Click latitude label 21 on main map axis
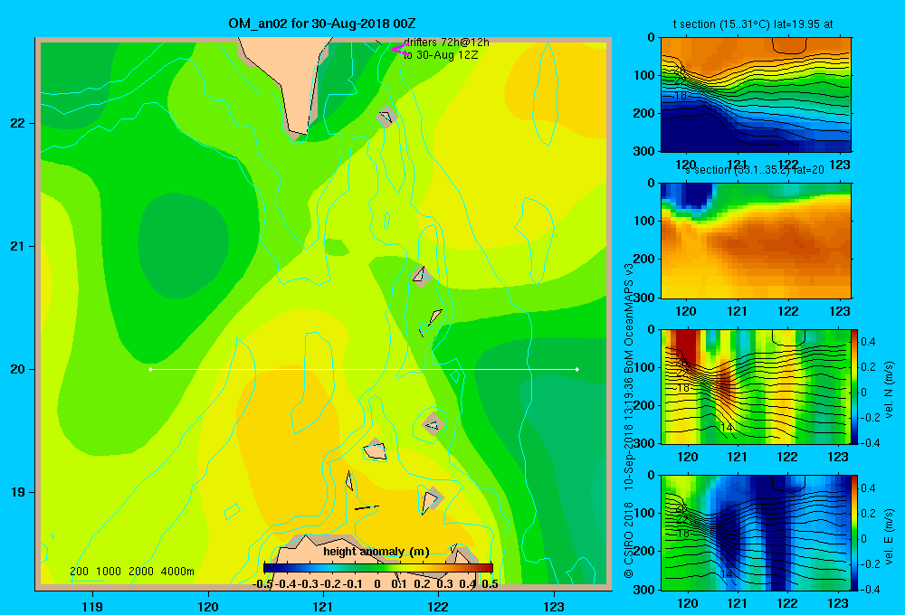This screenshot has height=615, width=905. (x=18, y=246)
